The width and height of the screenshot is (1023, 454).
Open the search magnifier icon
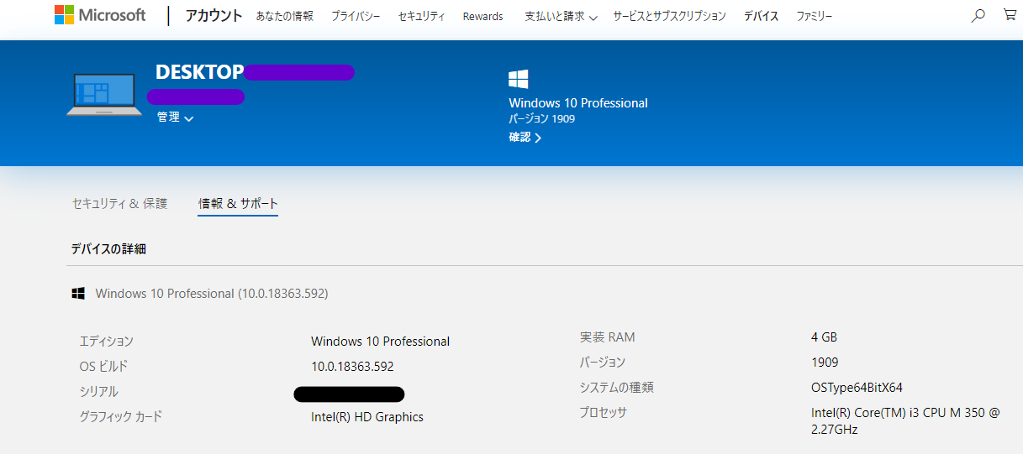pyautogui.click(x=978, y=15)
